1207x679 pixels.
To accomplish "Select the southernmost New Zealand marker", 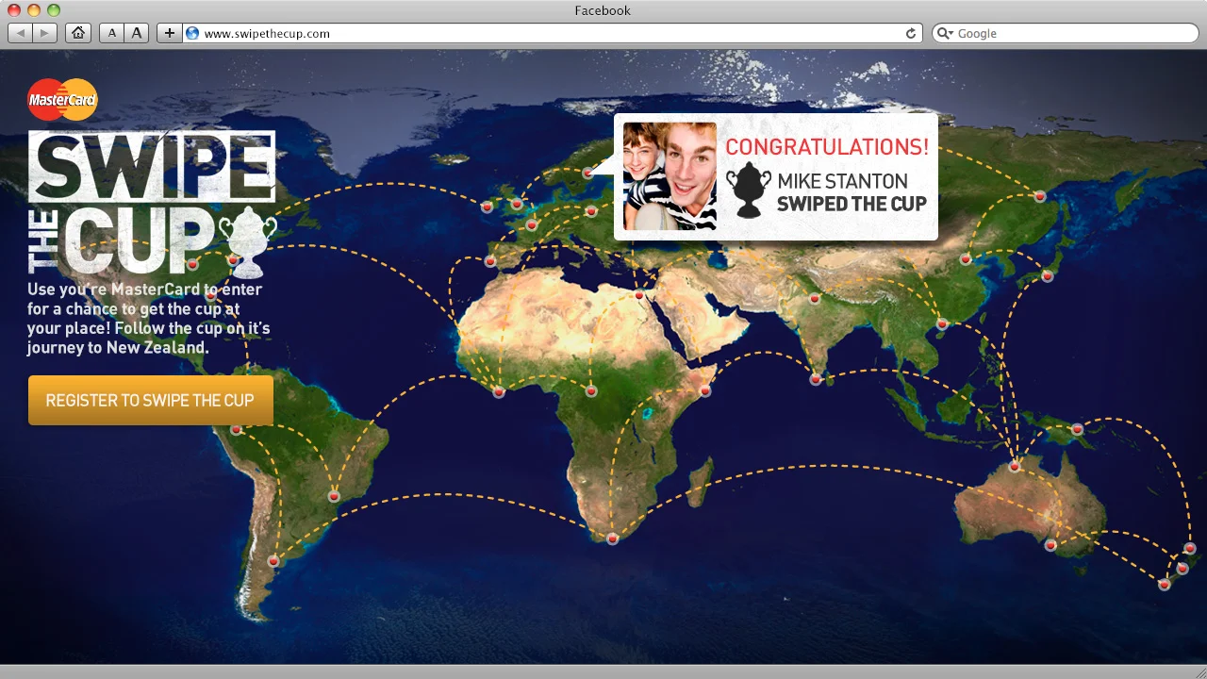I will 1165,585.
